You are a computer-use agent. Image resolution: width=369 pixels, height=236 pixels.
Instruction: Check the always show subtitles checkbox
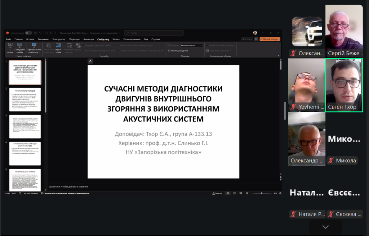[x=207, y=46]
